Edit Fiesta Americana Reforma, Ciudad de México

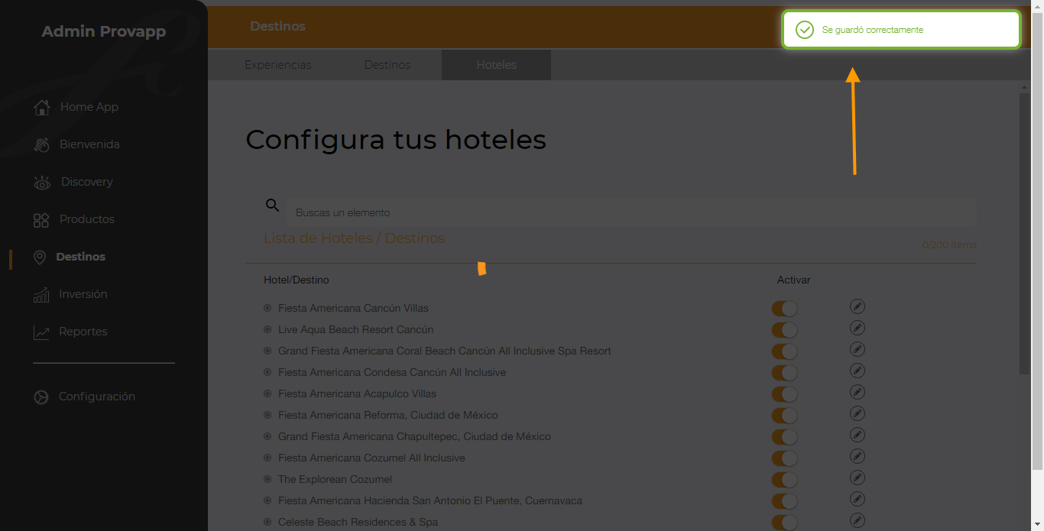(x=858, y=413)
